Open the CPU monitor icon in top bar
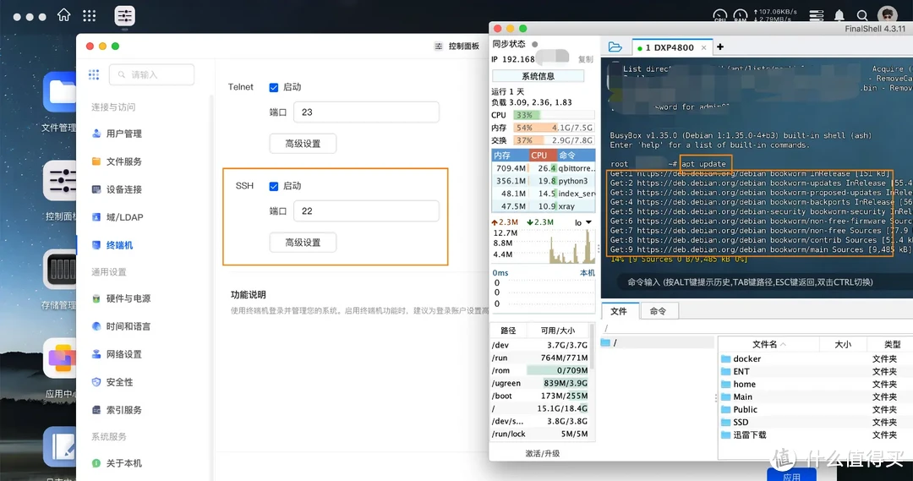This screenshot has height=481, width=913. pyautogui.click(x=719, y=16)
